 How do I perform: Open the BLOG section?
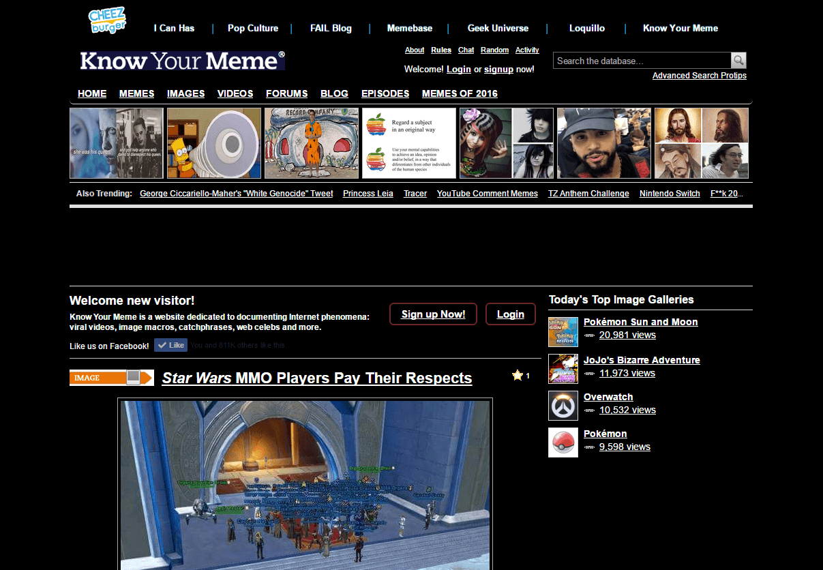[x=334, y=93]
